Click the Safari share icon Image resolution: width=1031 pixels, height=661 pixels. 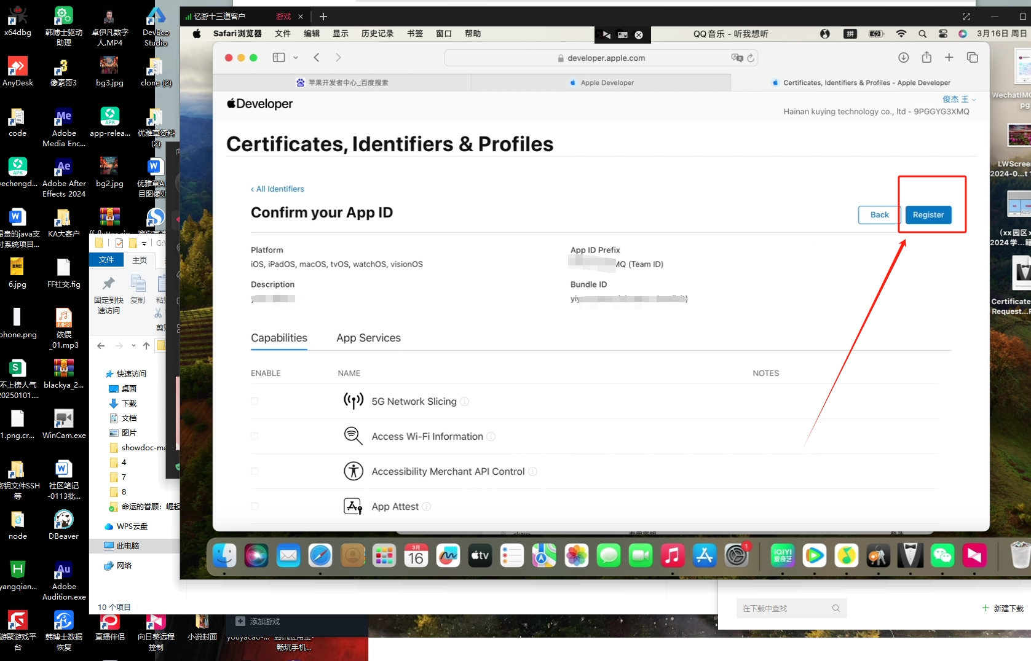[926, 57]
